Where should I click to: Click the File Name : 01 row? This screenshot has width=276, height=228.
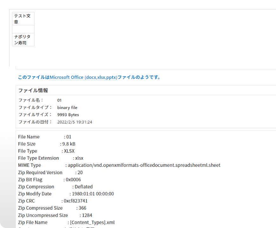click(45, 137)
